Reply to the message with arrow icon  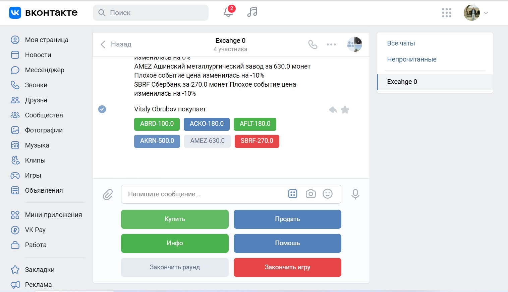click(x=333, y=110)
